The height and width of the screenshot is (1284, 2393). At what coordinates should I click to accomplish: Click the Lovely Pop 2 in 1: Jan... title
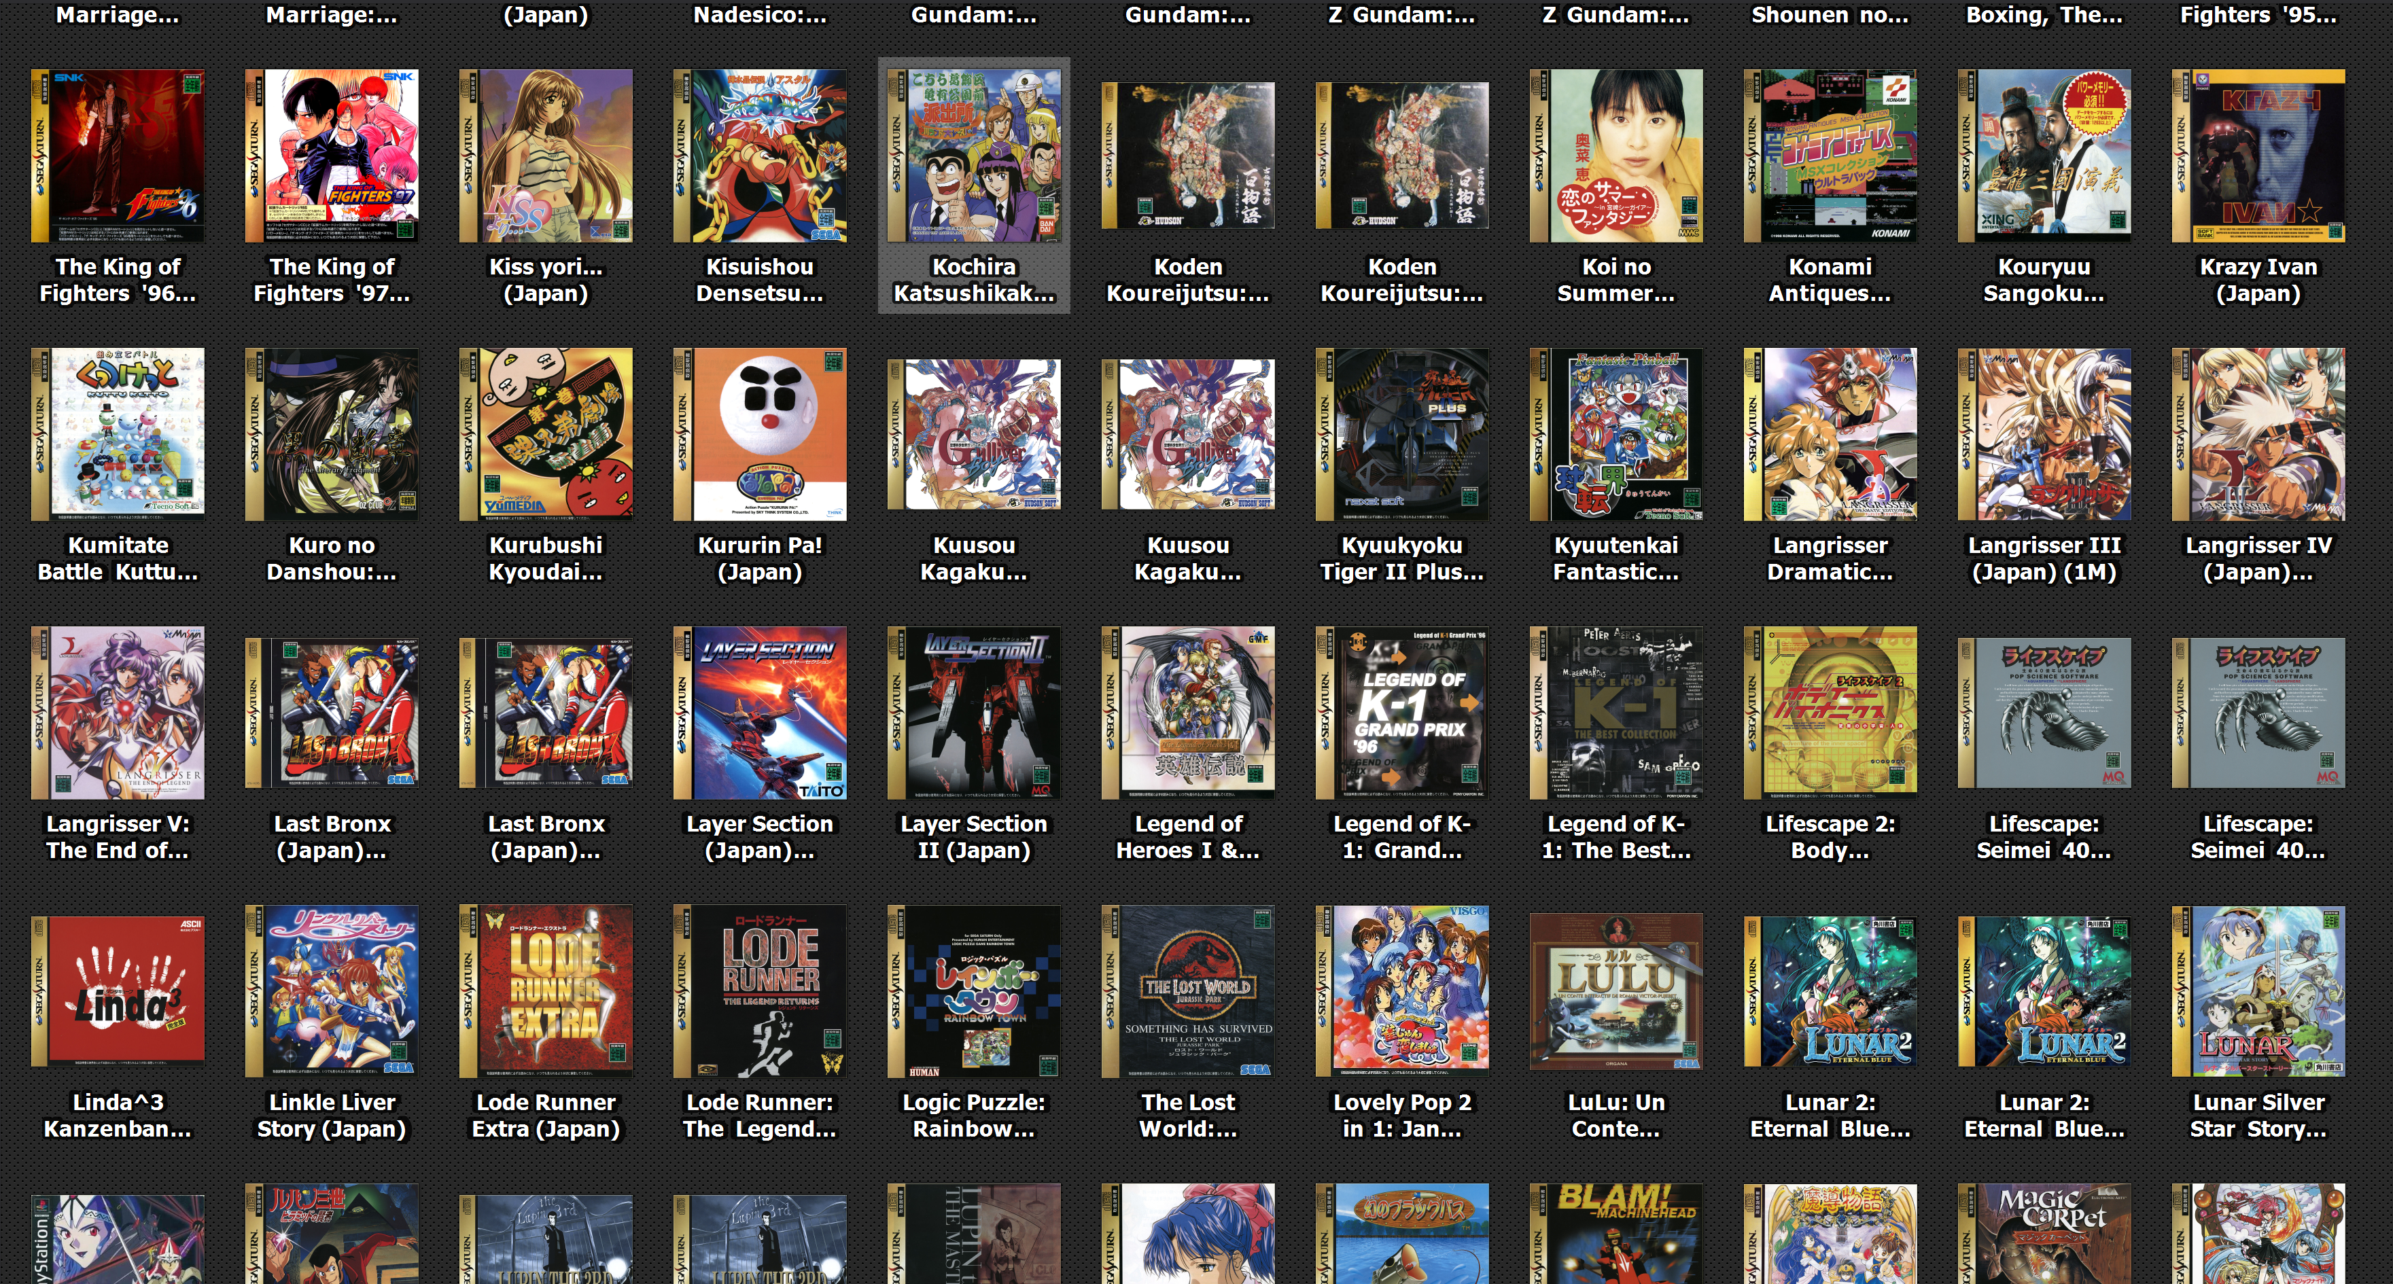click(1402, 1116)
